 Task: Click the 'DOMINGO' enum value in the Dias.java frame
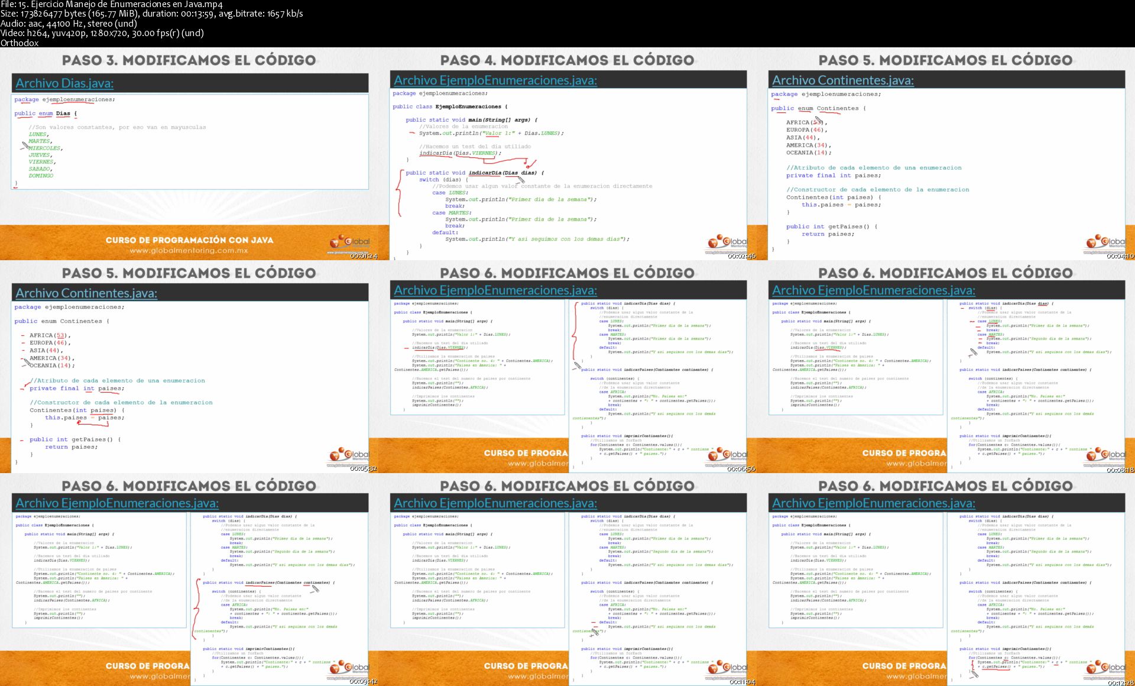pos(41,176)
